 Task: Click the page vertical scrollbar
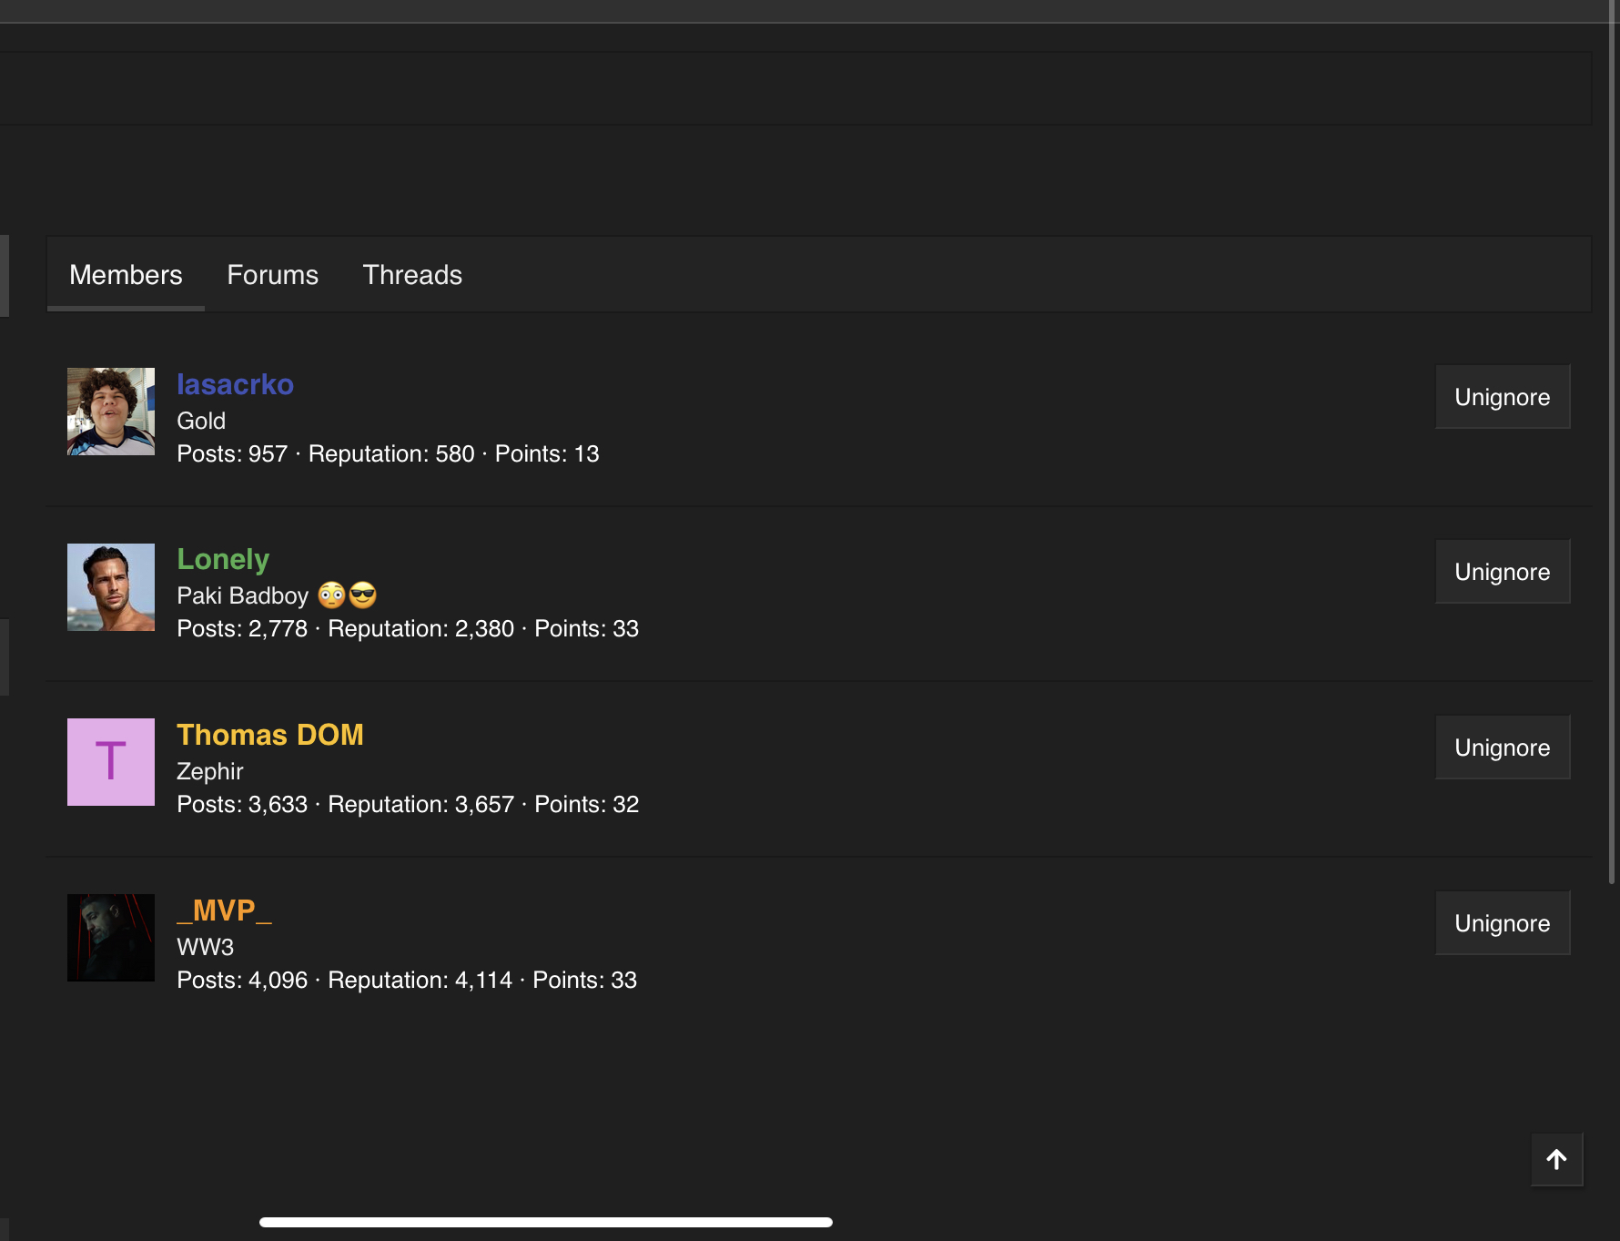click(1612, 442)
